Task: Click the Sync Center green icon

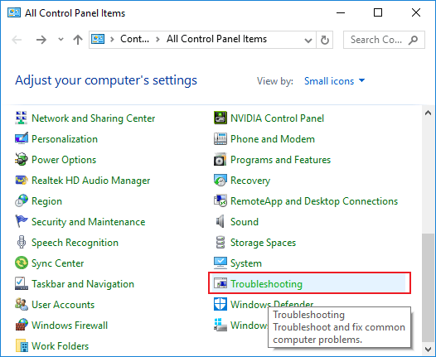Action: pyautogui.click(x=21, y=263)
